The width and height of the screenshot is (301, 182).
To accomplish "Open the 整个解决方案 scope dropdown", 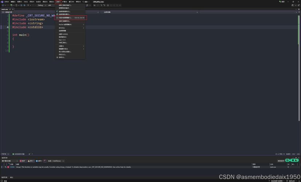I will (x=10, y=161).
